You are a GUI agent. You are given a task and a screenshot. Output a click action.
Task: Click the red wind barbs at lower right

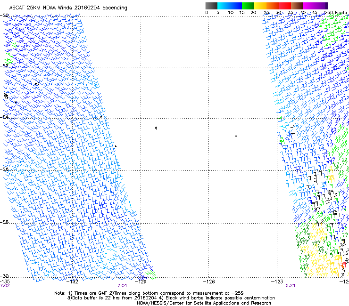(x=342, y=265)
